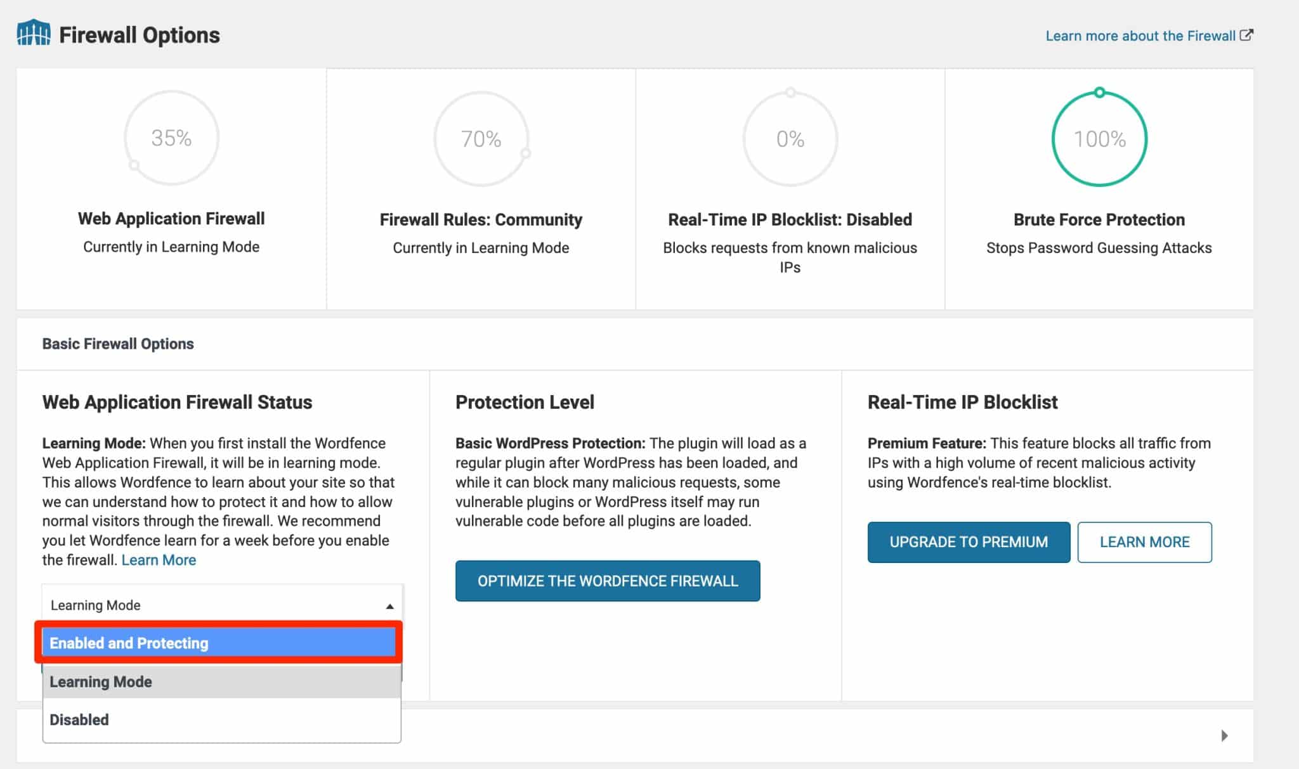Select Real-Time IP Blocklist: Disabled title
The image size is (1299, 769).
pyautogui.click(x=790, y=220)
